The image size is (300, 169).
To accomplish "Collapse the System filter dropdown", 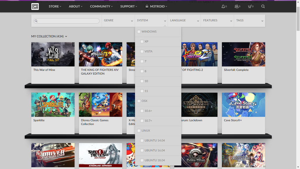I will click(151, 21).
